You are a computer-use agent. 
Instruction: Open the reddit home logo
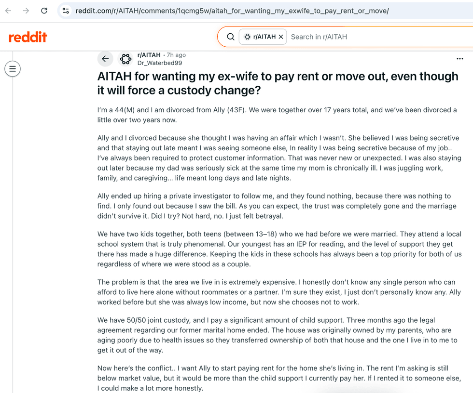[28, 37]
